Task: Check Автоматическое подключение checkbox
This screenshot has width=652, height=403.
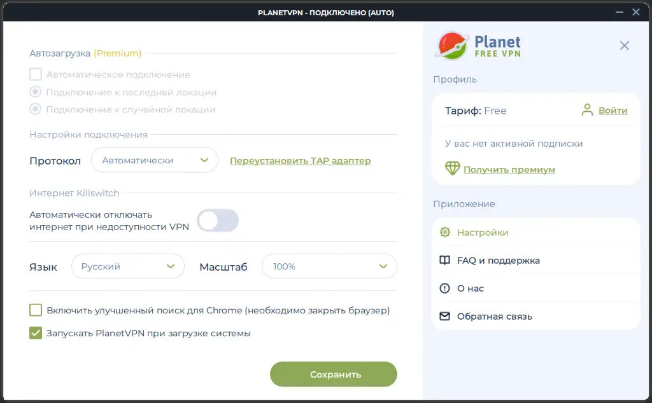Action: (x=36, y=74)
